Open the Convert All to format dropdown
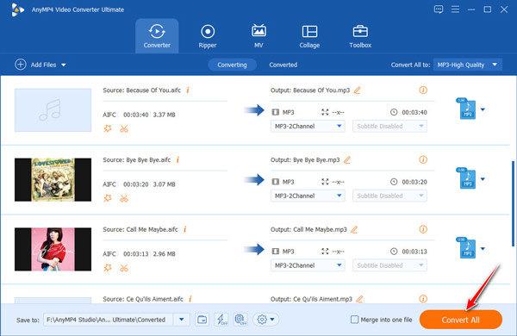 [x=468, y=65]
